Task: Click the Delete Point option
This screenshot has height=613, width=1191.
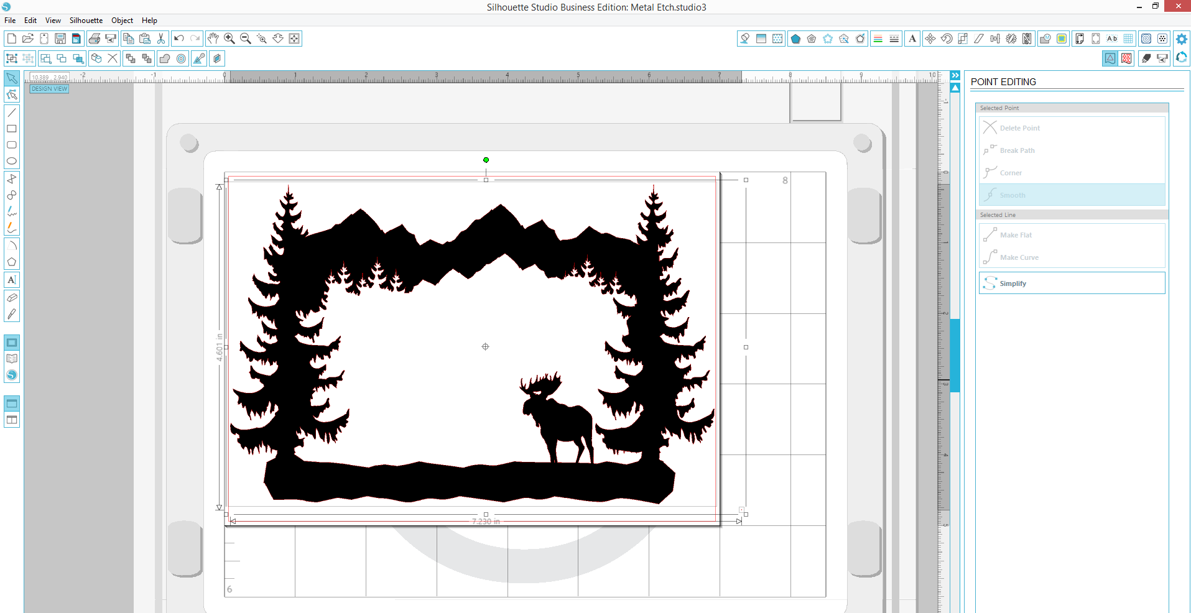Action: coord(1072,128)
